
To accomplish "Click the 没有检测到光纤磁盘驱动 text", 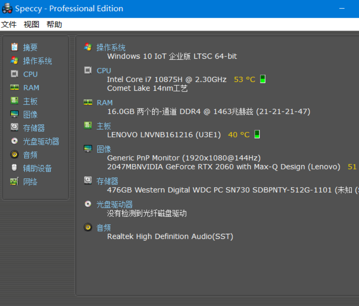I will (x=147, y=213).
